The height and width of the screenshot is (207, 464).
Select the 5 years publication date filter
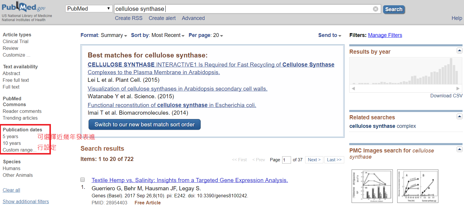point(11,137)
